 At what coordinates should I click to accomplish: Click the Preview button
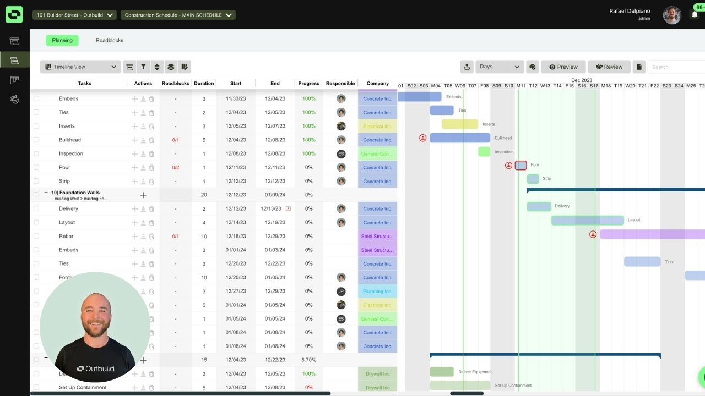(563, 67)
